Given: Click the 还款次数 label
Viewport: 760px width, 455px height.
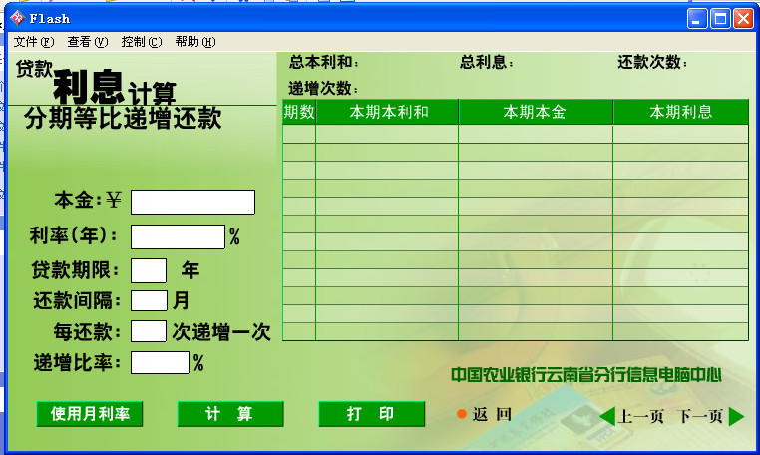Looking at the screenshot, I should point(652,62).
